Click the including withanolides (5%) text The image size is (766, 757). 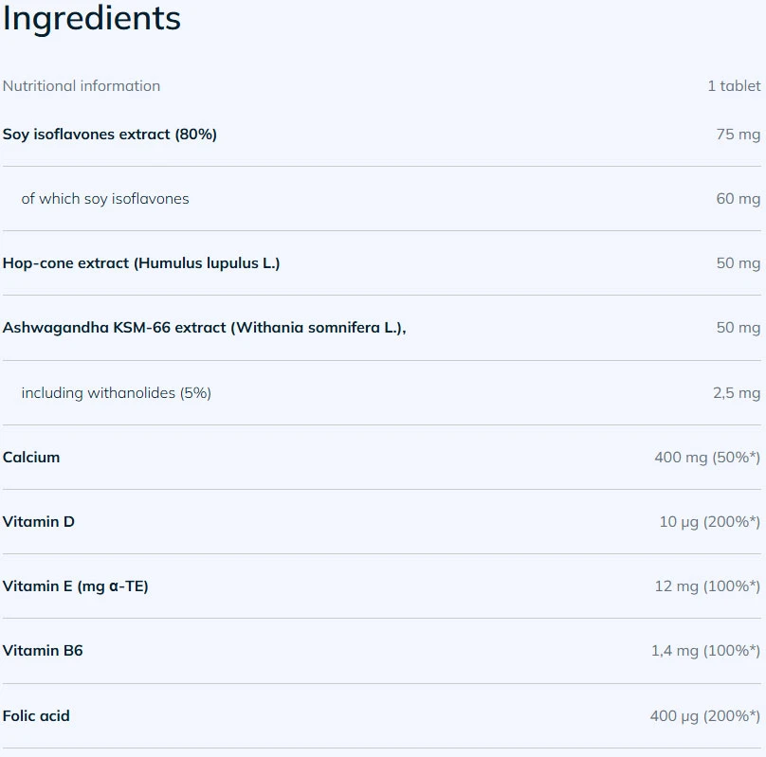point(116,392)
